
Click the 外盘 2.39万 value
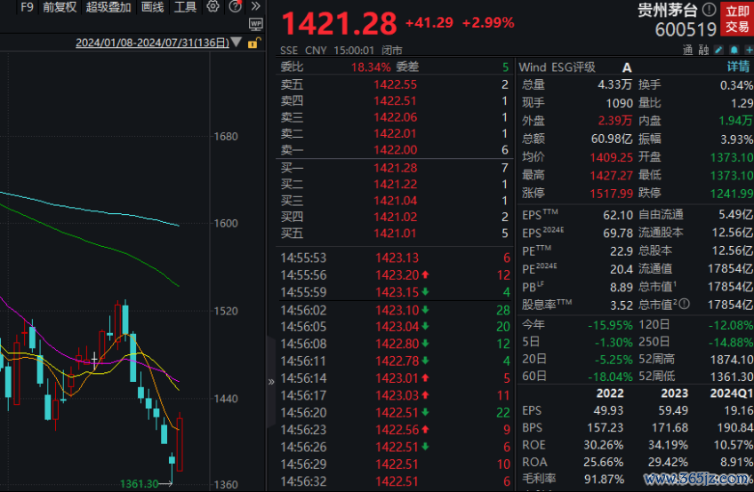point(614,121)
